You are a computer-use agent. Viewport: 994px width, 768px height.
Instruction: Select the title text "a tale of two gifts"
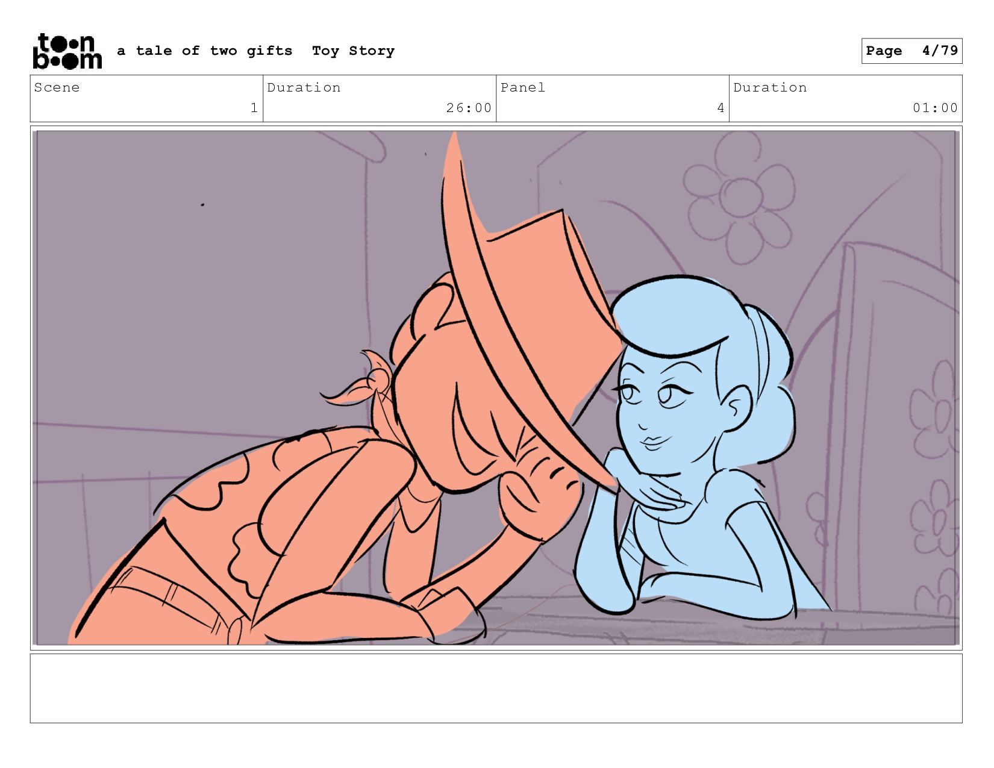[x=205, y=51]
